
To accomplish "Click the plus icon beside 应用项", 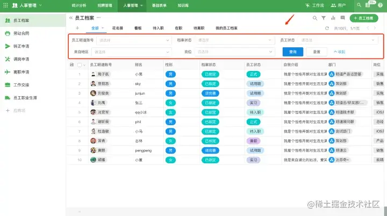I will (x=8, y=111).
